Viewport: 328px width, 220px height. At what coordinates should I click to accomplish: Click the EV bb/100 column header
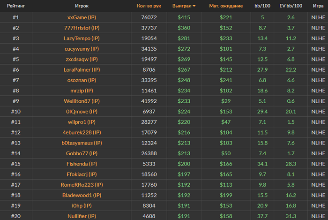(x=291, y=6)
